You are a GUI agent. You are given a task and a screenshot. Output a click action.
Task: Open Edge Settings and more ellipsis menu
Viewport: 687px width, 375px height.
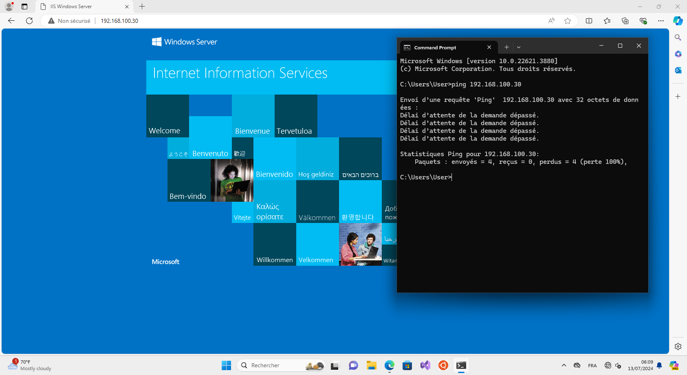pos(661,21)
